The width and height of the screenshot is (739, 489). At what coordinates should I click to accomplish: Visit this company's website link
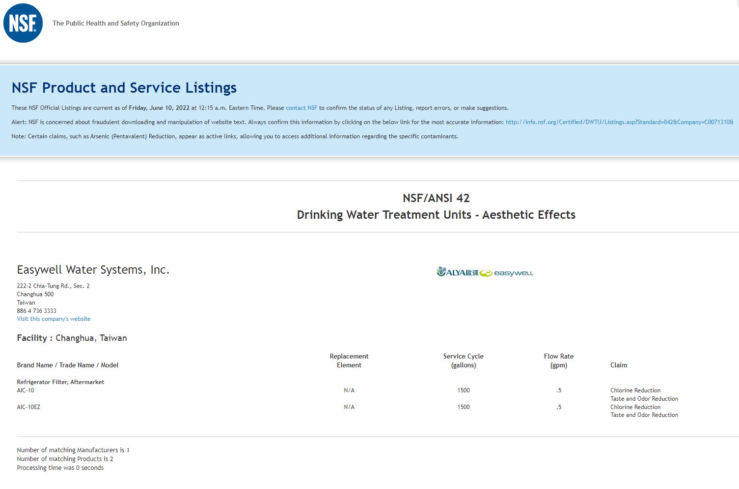pos(54,319)
